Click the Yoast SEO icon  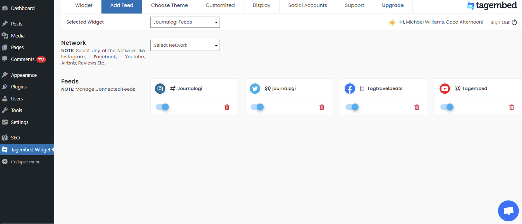5,137
